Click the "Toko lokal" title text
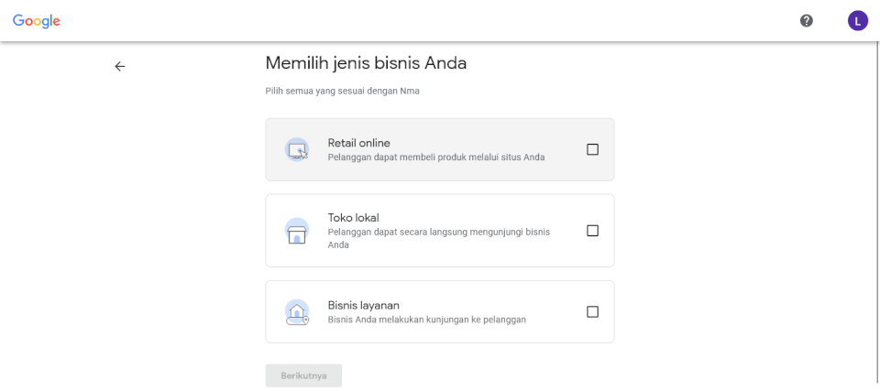 [x=354, y=217]
